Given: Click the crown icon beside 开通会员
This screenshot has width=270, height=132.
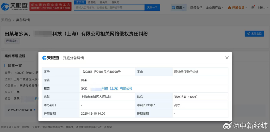Looking at the screenshot, I should click(229, 7).
